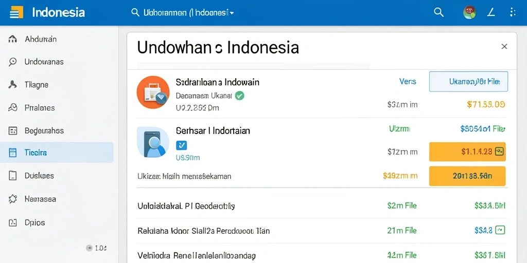
Task: Select Begeurahss sidebar item
Action: [44, 130]
